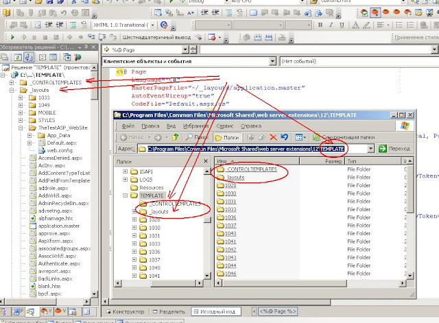The image size is (439, 323).
Task: Select folder 1036 in Explorer folder tree
Action: click(154, 252)
